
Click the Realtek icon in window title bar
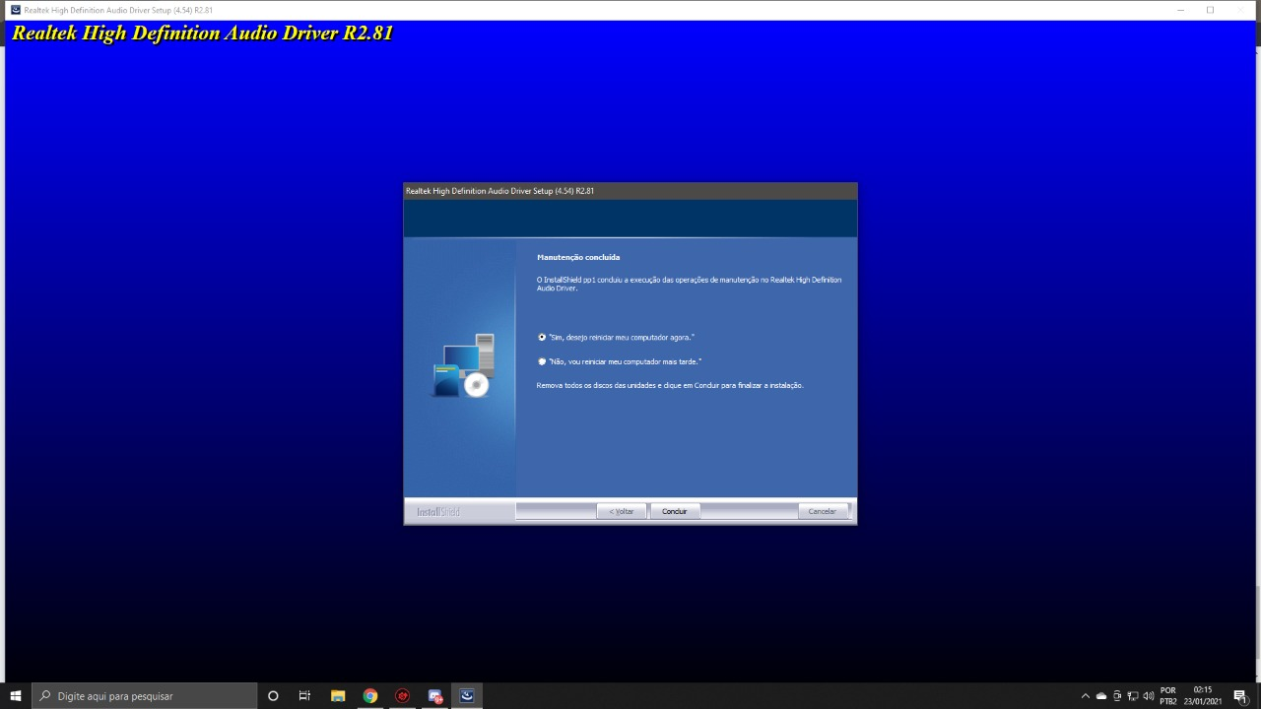coord(15,10)
